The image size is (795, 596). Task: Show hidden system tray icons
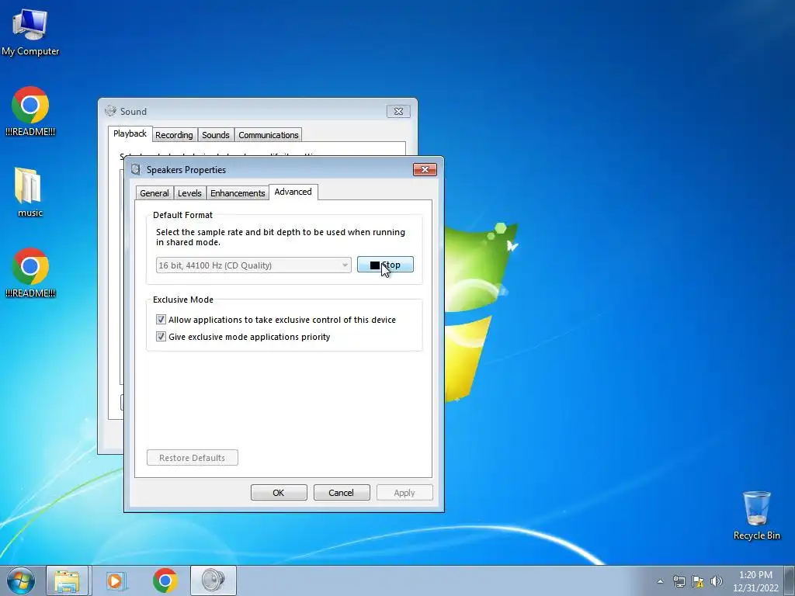coord(660,581)
